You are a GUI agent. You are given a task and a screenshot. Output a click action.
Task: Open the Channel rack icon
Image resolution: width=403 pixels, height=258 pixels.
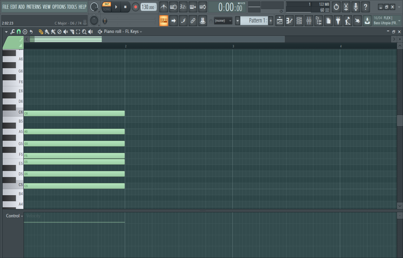299,20
